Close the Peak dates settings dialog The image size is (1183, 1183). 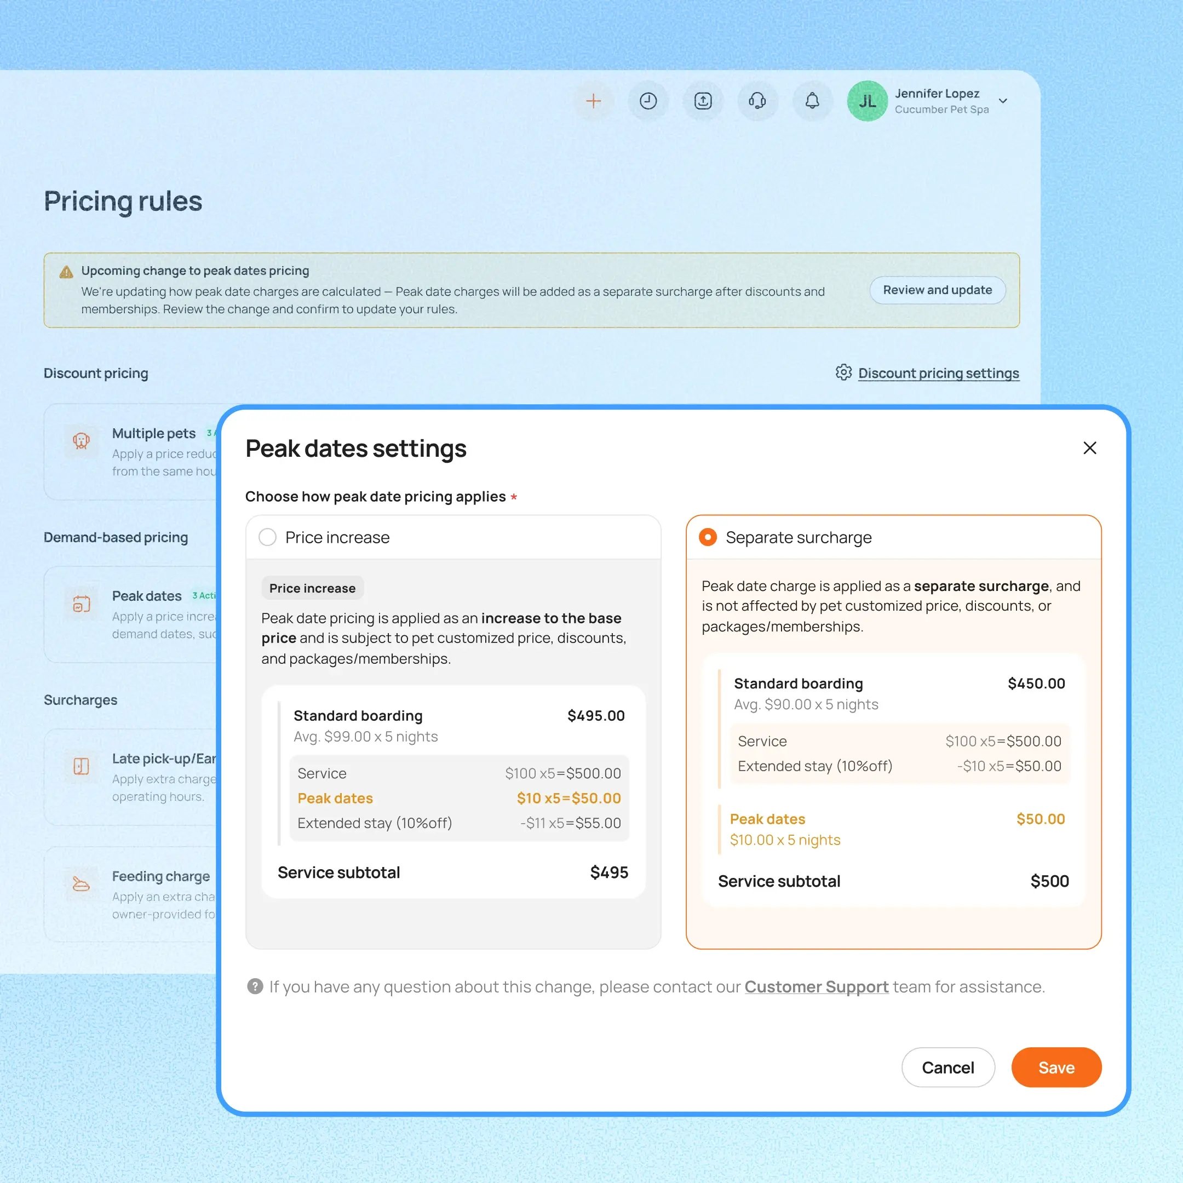coord(1089,448)
